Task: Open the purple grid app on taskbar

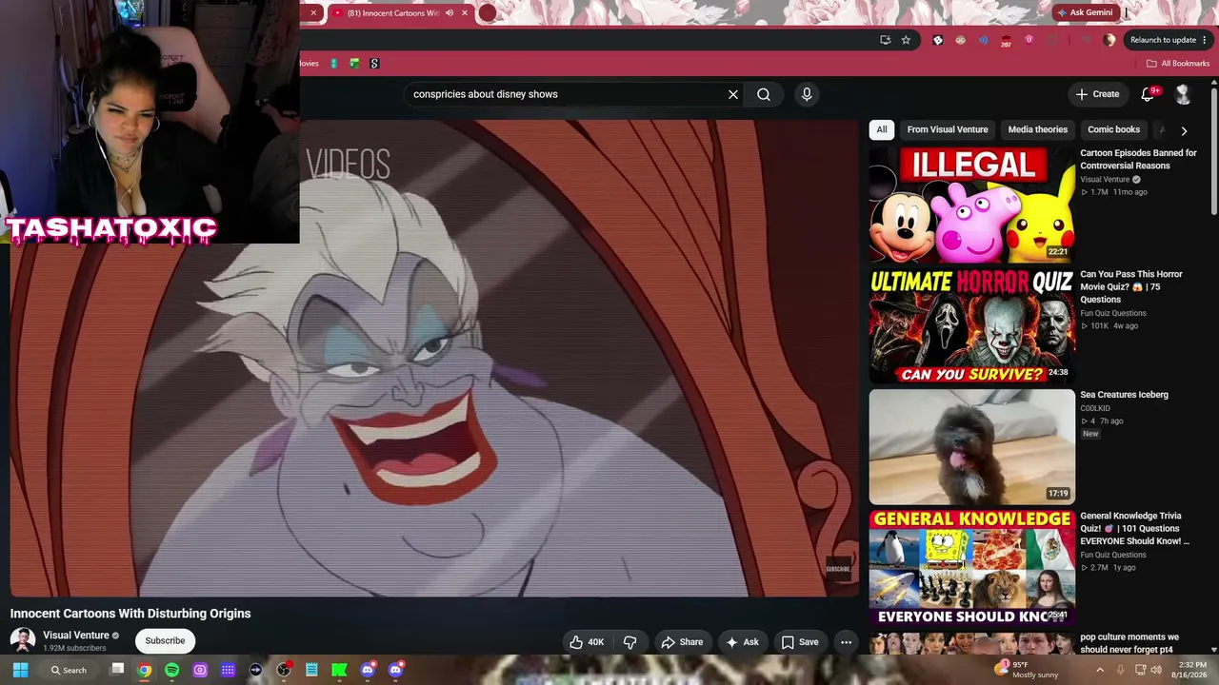Action: click(x=228, y=670)
